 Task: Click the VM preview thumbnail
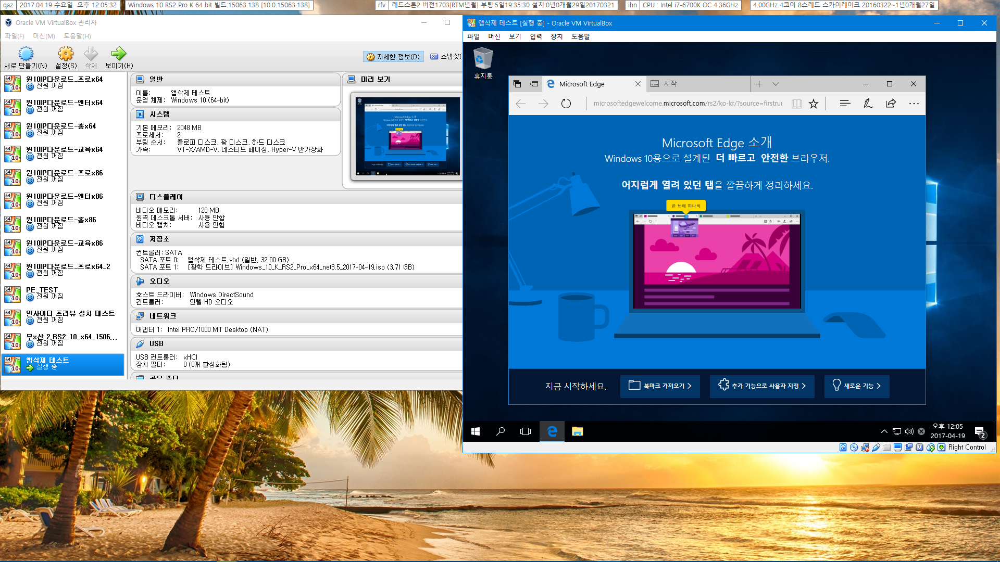[407, 136]
